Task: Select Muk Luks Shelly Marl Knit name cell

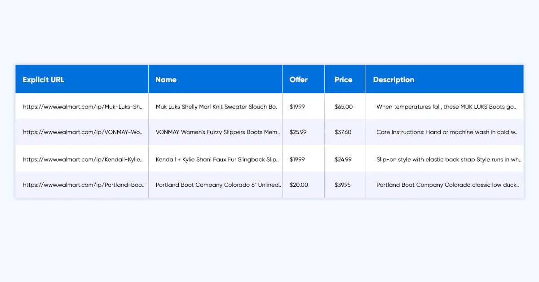Action: pyautogui.click(x=216, y=107)
